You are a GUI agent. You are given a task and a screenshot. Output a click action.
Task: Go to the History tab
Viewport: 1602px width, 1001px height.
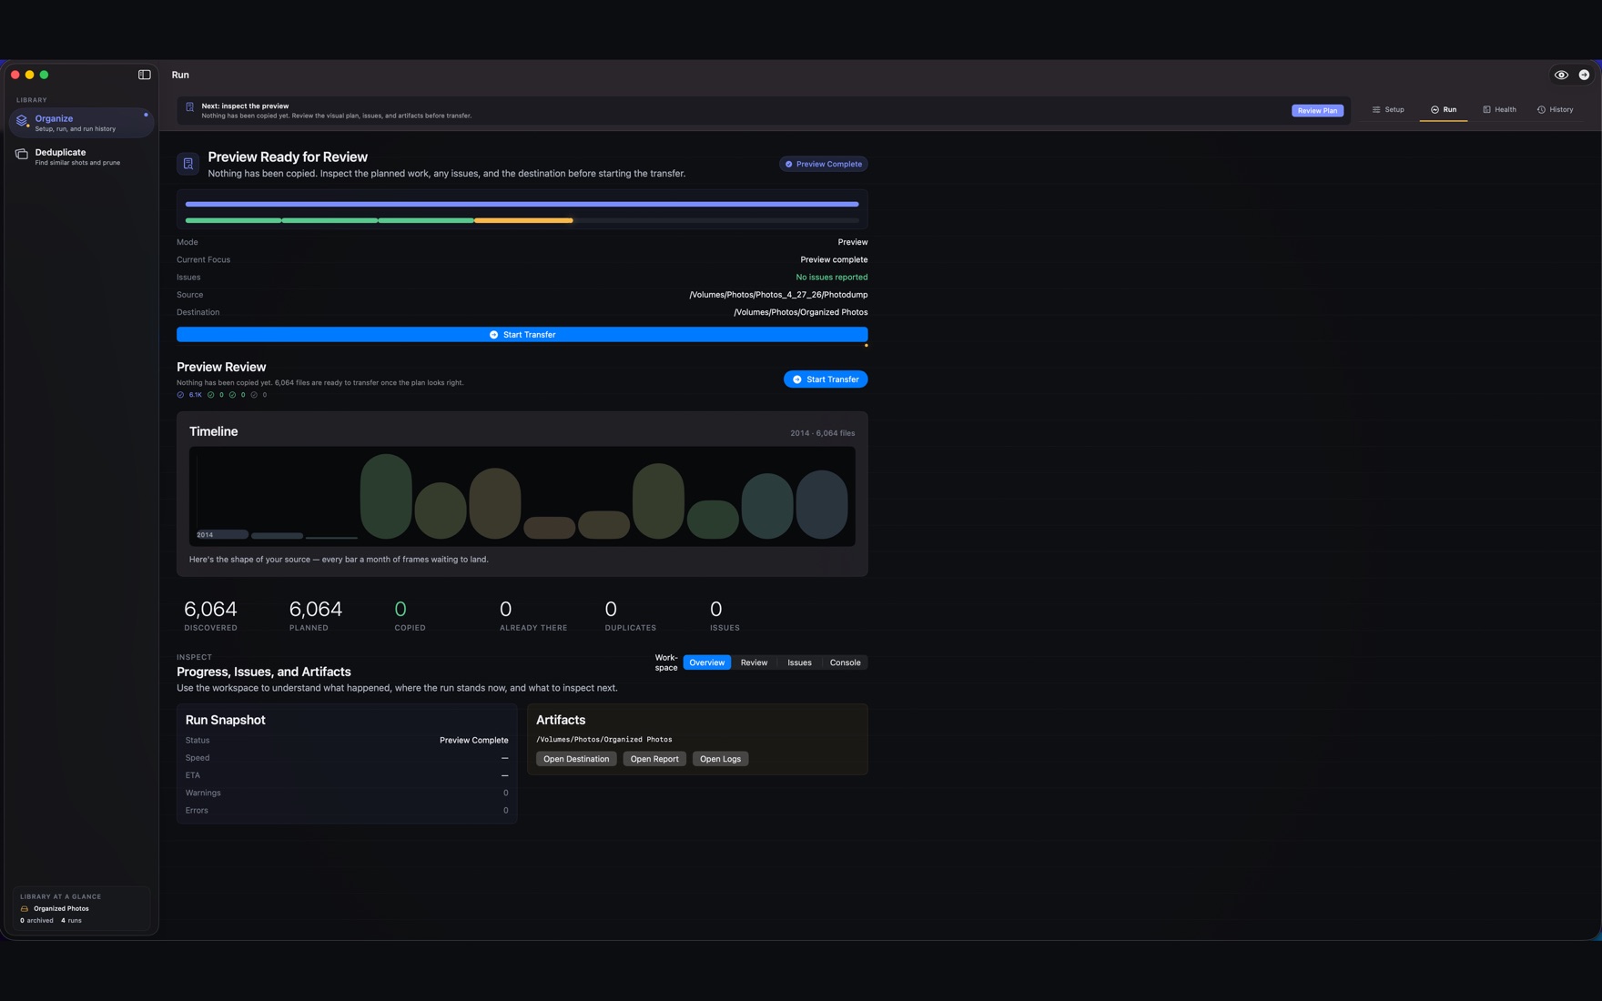1555,109
